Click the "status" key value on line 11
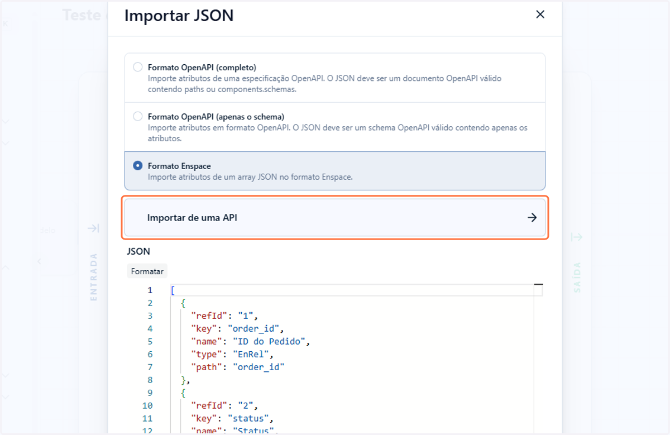This screenshot has width=670, height=435. pos(248,418)
